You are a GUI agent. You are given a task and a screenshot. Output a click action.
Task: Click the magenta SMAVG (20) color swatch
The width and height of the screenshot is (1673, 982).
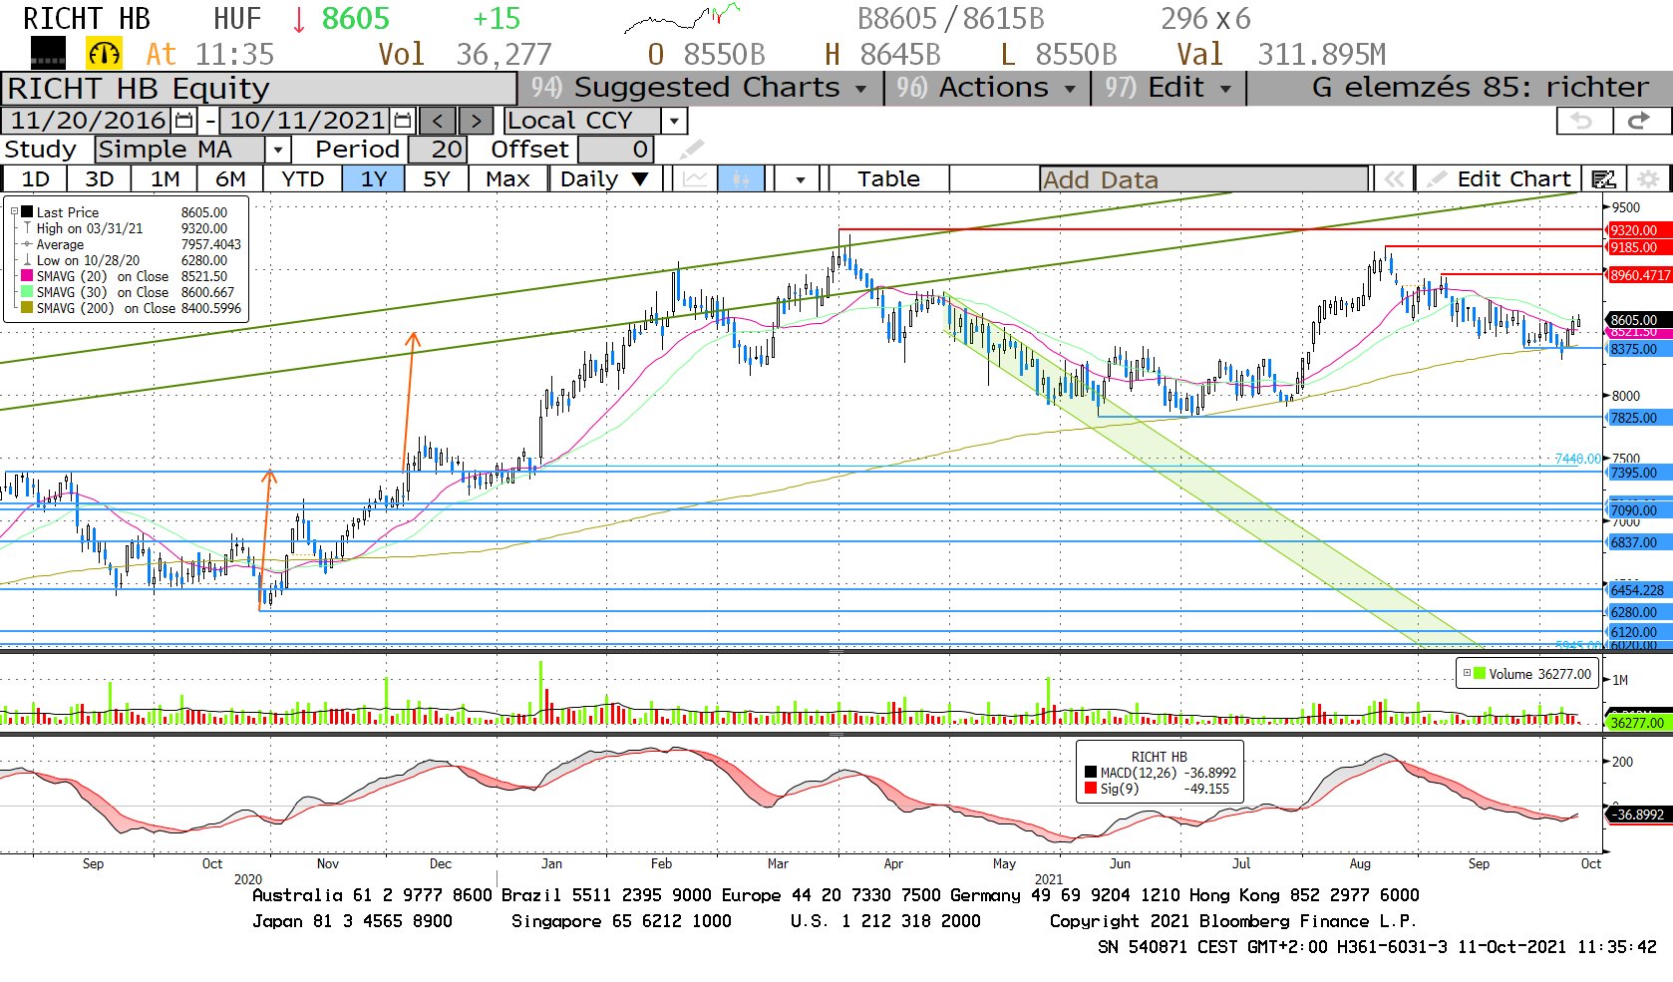pyautogui.click(x=27, y=276)
